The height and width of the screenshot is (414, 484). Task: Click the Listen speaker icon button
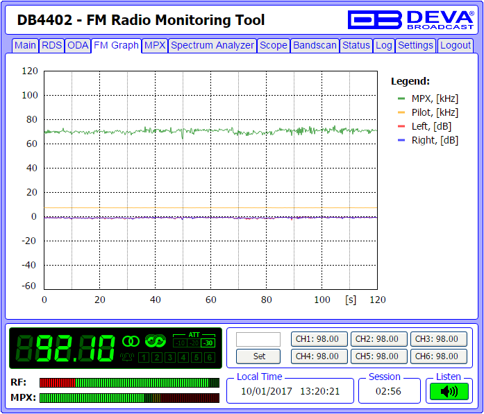coord(449,392)
